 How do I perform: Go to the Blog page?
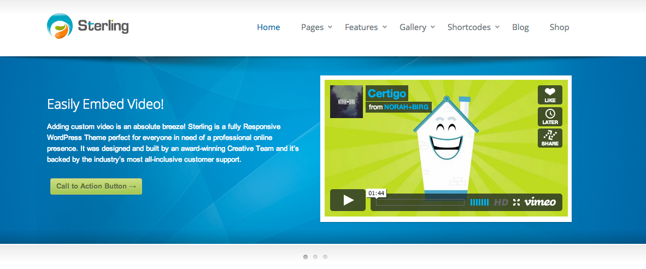pyautogui.click(x=520, y=27)
